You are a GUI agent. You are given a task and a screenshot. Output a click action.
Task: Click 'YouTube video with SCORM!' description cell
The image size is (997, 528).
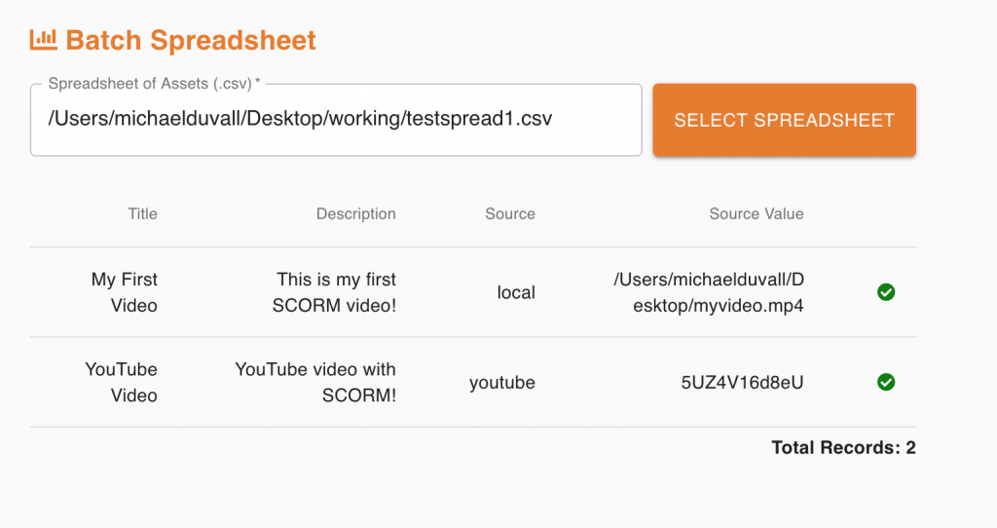pyautogui.click(x=315, y=382)
